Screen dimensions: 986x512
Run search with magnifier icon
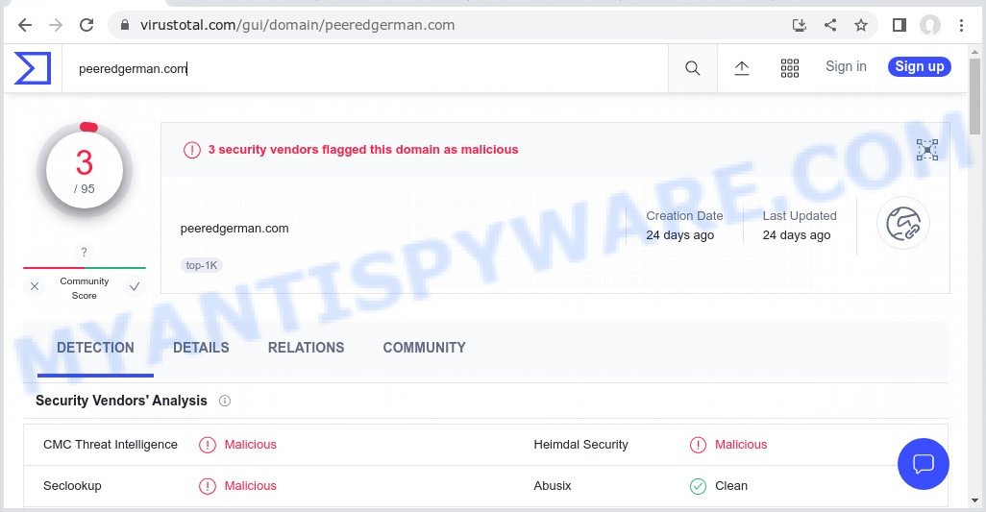692,68
